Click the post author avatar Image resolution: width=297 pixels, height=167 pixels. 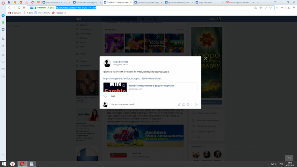coord(107,63)
